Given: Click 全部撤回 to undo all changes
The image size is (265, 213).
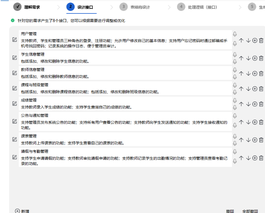Looking at the screenshot, I should tap(250, 211).
